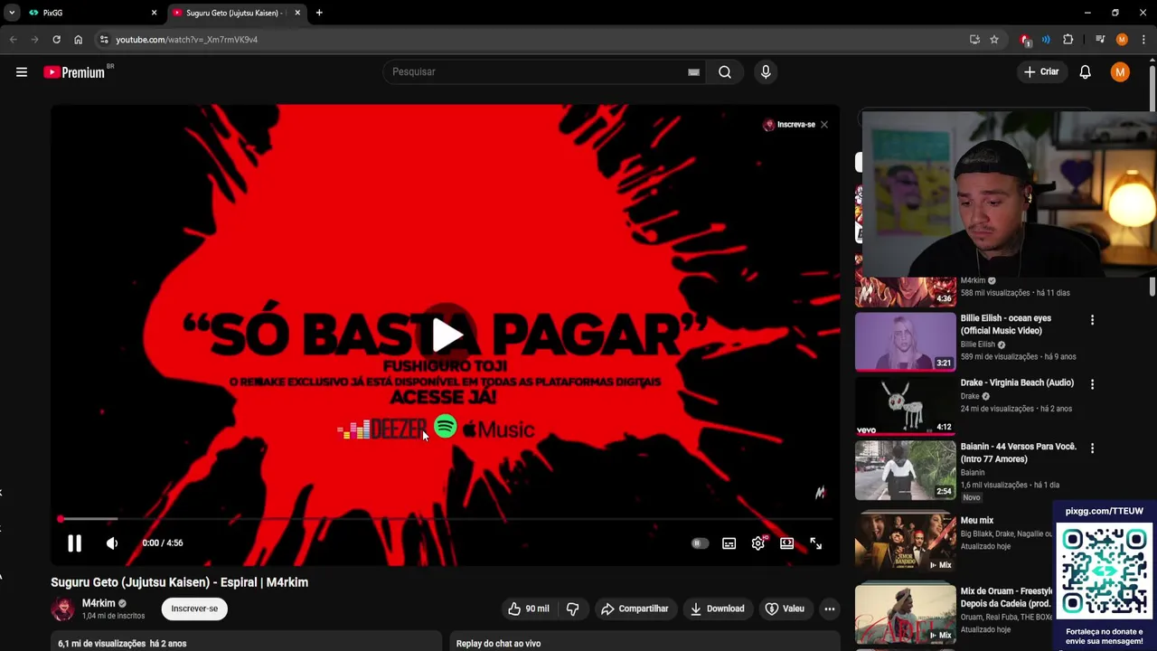Viewport: 1157px width, 651px height.
Task: Close the Inscreva-se overlay card
Action: tap(824, 125)
